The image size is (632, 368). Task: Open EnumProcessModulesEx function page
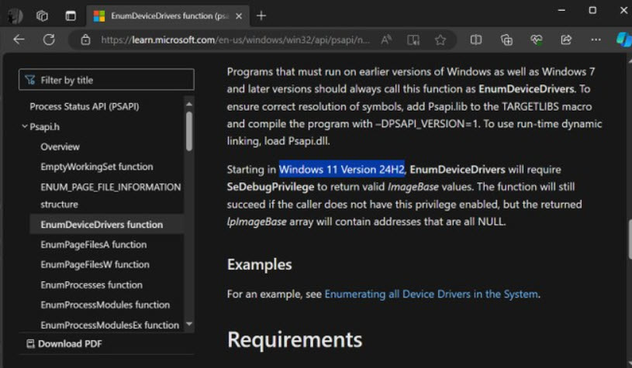[109, 325]
